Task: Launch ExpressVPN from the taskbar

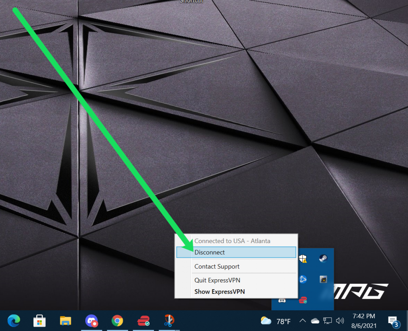Action: 143,321
